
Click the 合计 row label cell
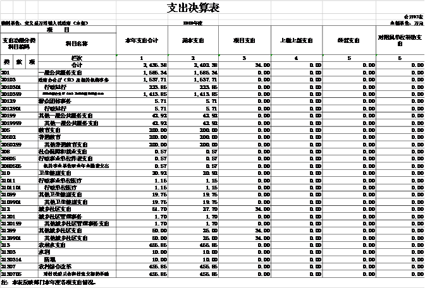pos(77,65)
